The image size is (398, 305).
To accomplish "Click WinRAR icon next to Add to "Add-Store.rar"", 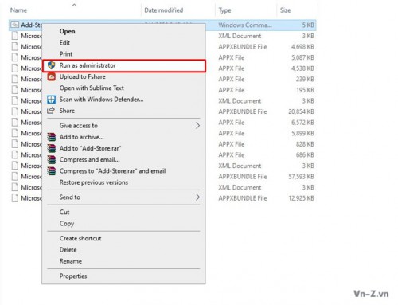I will click(x=52, y=148).
